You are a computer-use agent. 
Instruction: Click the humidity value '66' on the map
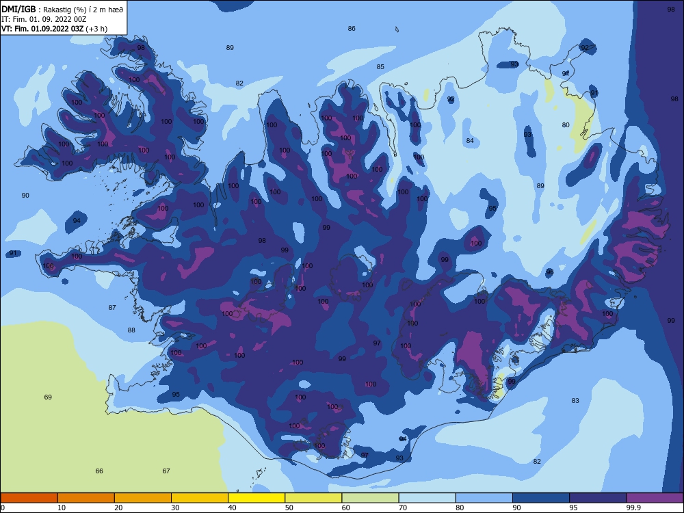(x=99, y=471)
